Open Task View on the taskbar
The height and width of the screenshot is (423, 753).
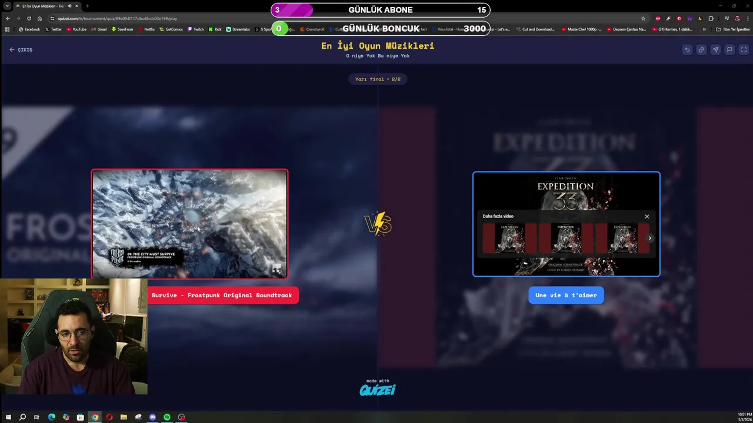(x=36, y=417)
